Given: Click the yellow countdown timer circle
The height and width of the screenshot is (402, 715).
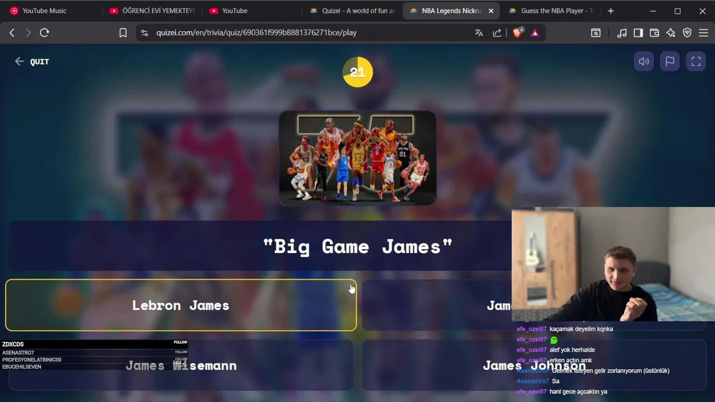Looking at the screenshot, I should point(357,72).
